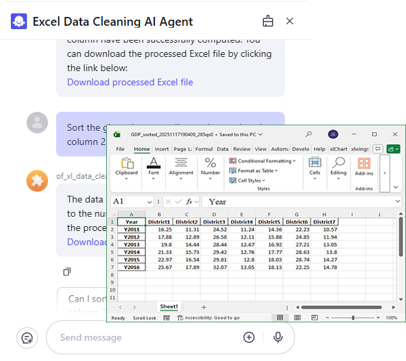Open the xlChart ribbon tab

(338, 149)
